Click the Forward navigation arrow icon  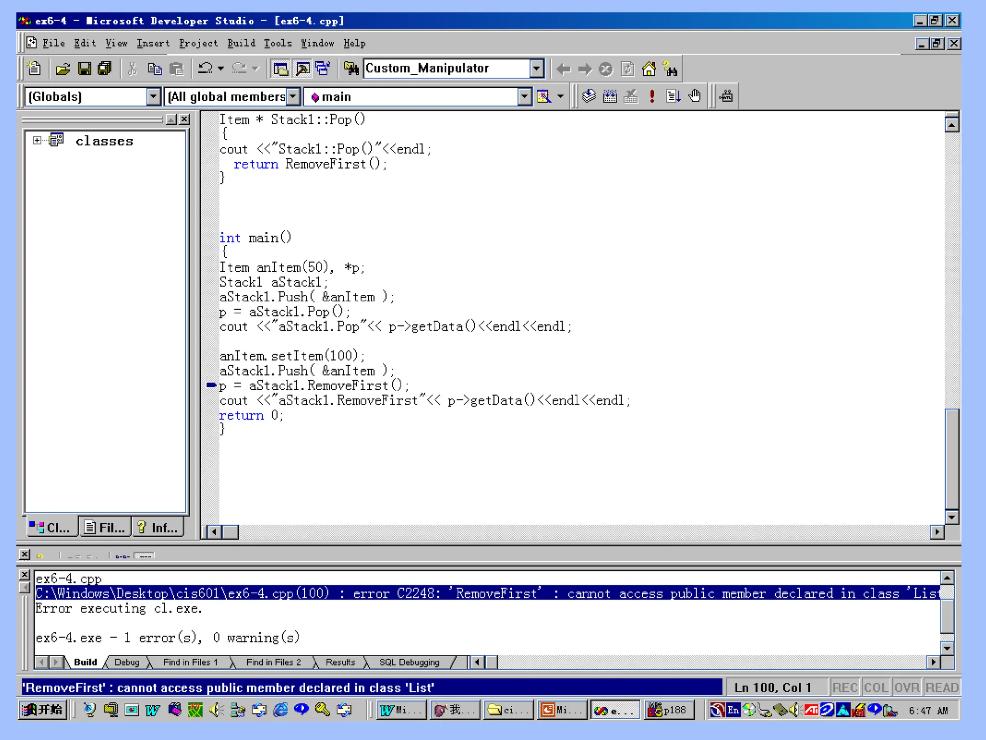pos(585,69)
